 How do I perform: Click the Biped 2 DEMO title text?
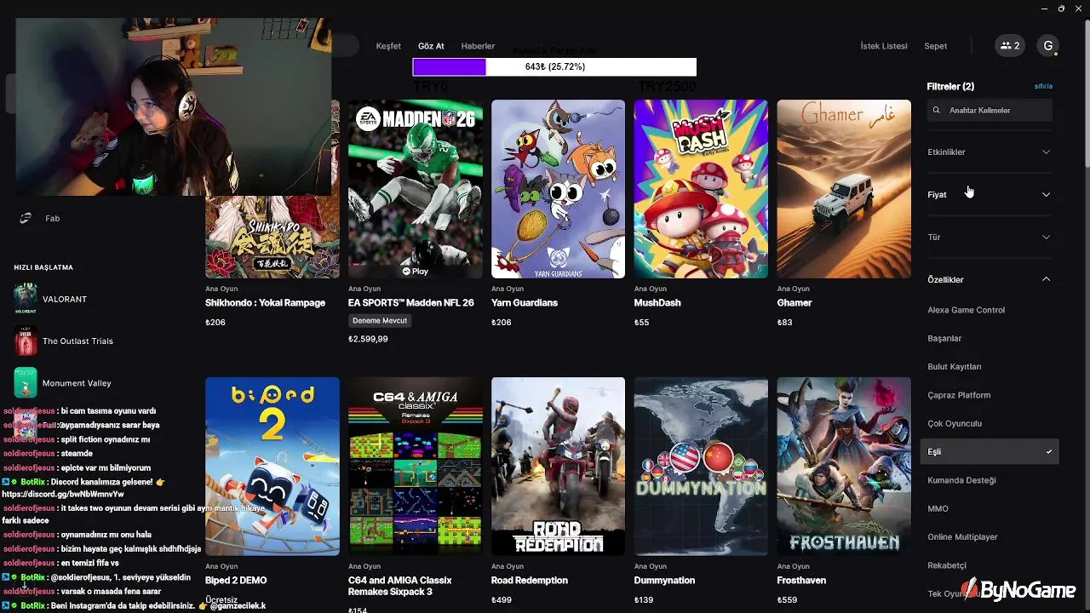[x=236, y=581]
